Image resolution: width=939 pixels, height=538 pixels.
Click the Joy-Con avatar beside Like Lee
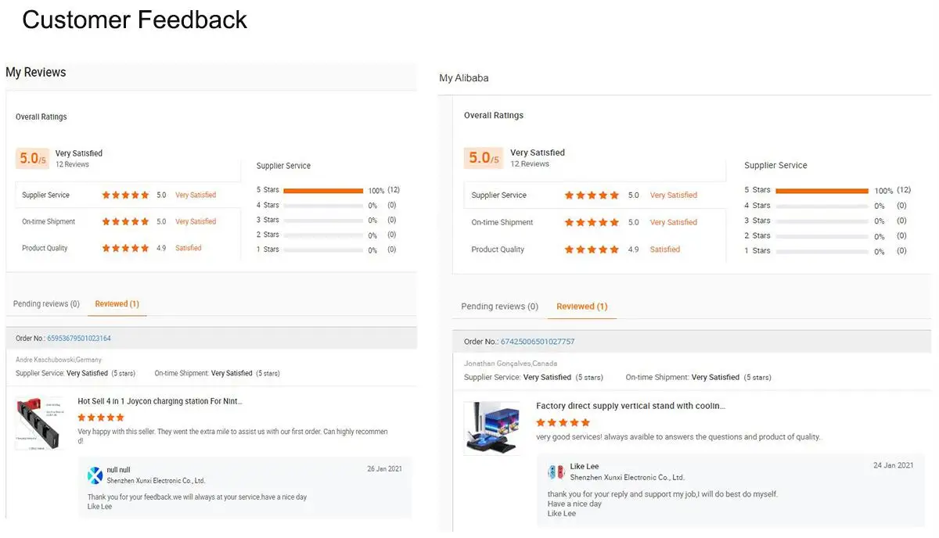click(556, 472)
